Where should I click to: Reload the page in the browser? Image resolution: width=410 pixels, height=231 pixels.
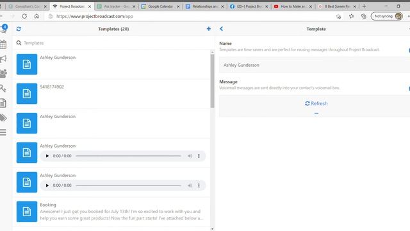24,16
